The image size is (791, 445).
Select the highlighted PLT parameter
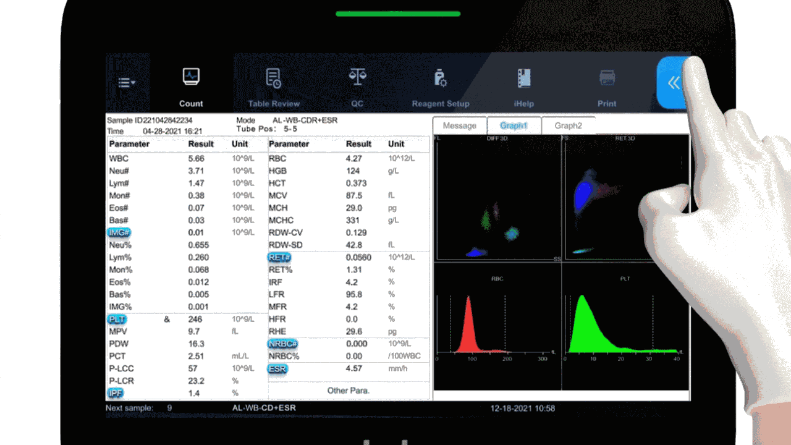coord(117,319)
